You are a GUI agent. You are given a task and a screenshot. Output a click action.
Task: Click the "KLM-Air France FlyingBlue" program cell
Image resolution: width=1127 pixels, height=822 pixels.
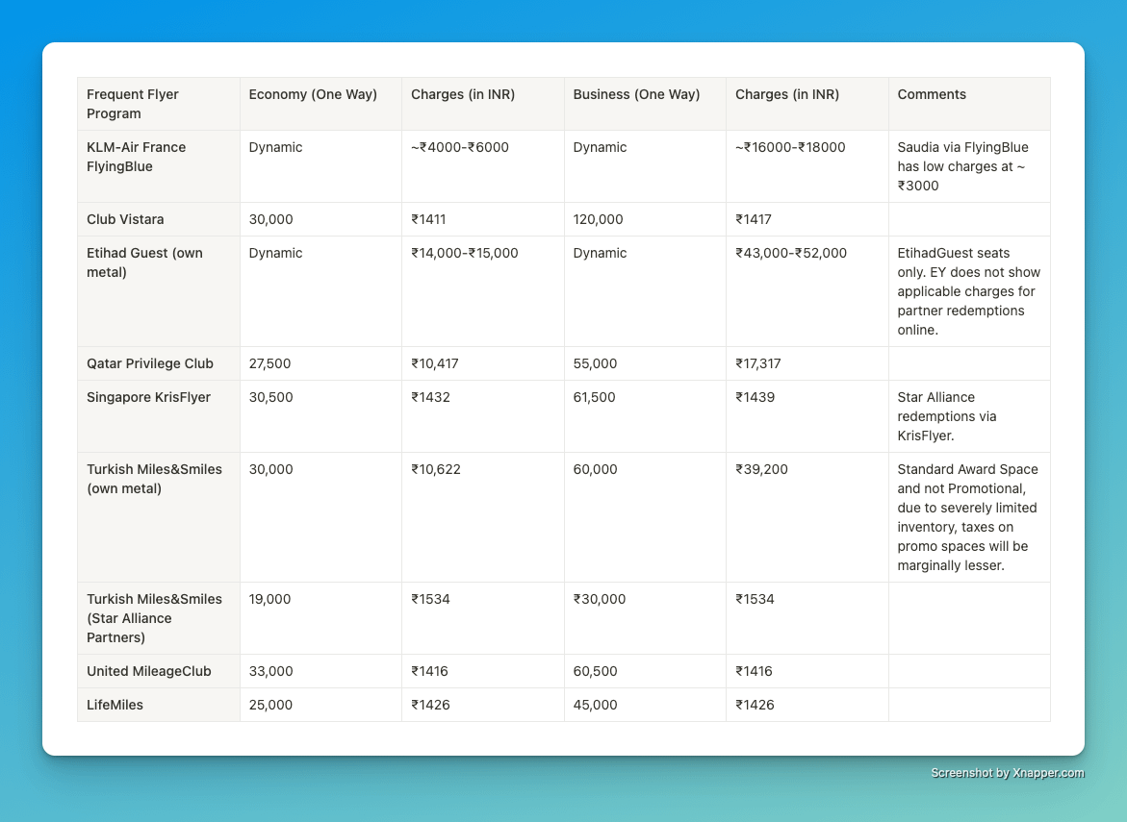coord(136,157)
